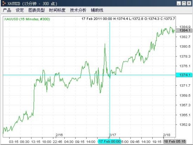Maximize the XAUUSD chart window
Screen dimensions: 193x145
[x=184, y=3]
